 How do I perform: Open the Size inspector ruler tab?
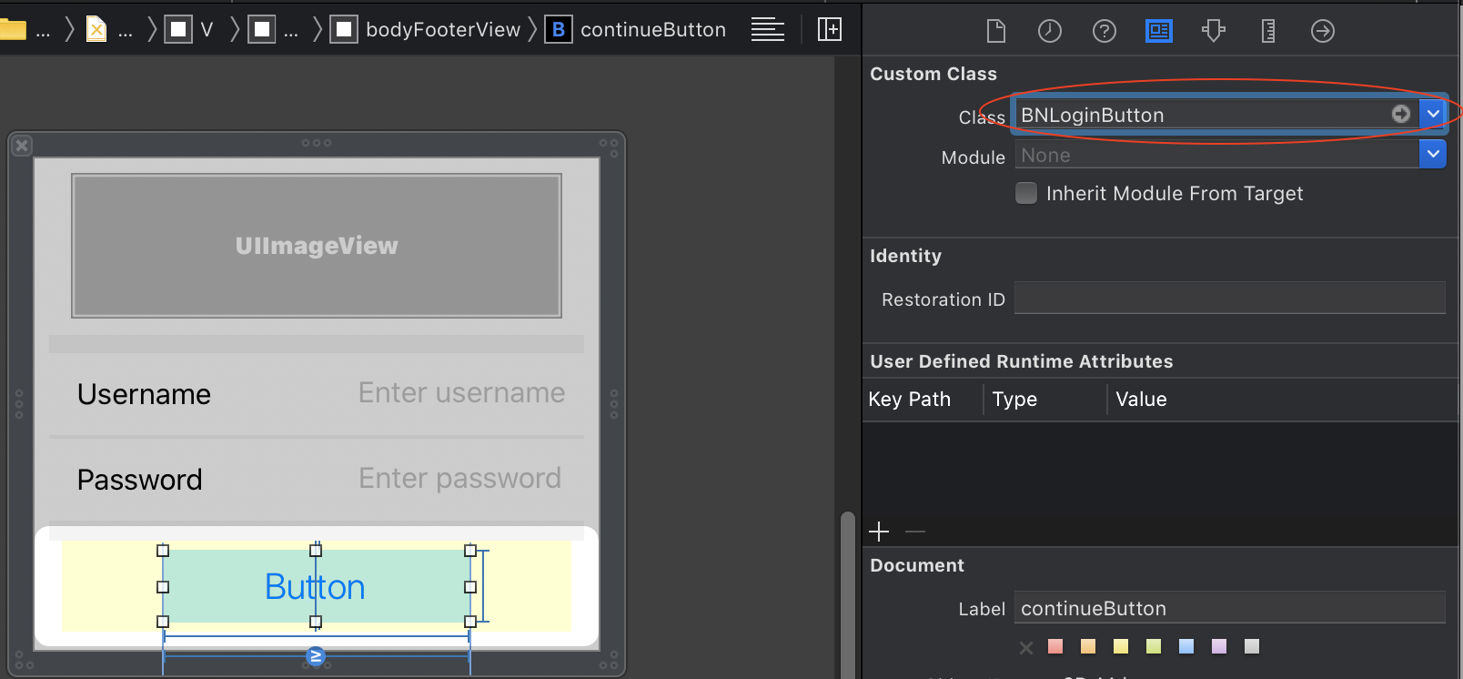(1268, 31)
